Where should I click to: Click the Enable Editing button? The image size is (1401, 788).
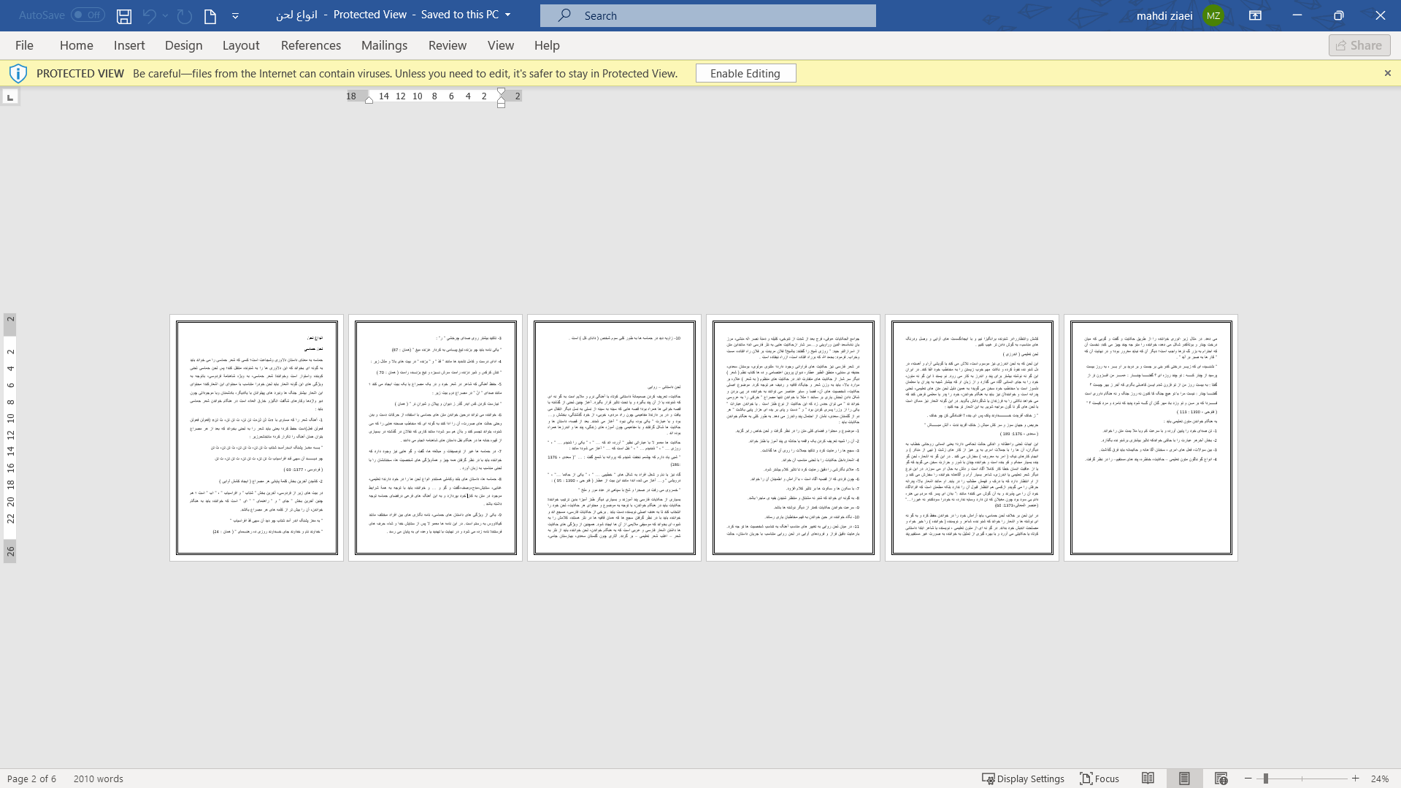tap(745, 73)
